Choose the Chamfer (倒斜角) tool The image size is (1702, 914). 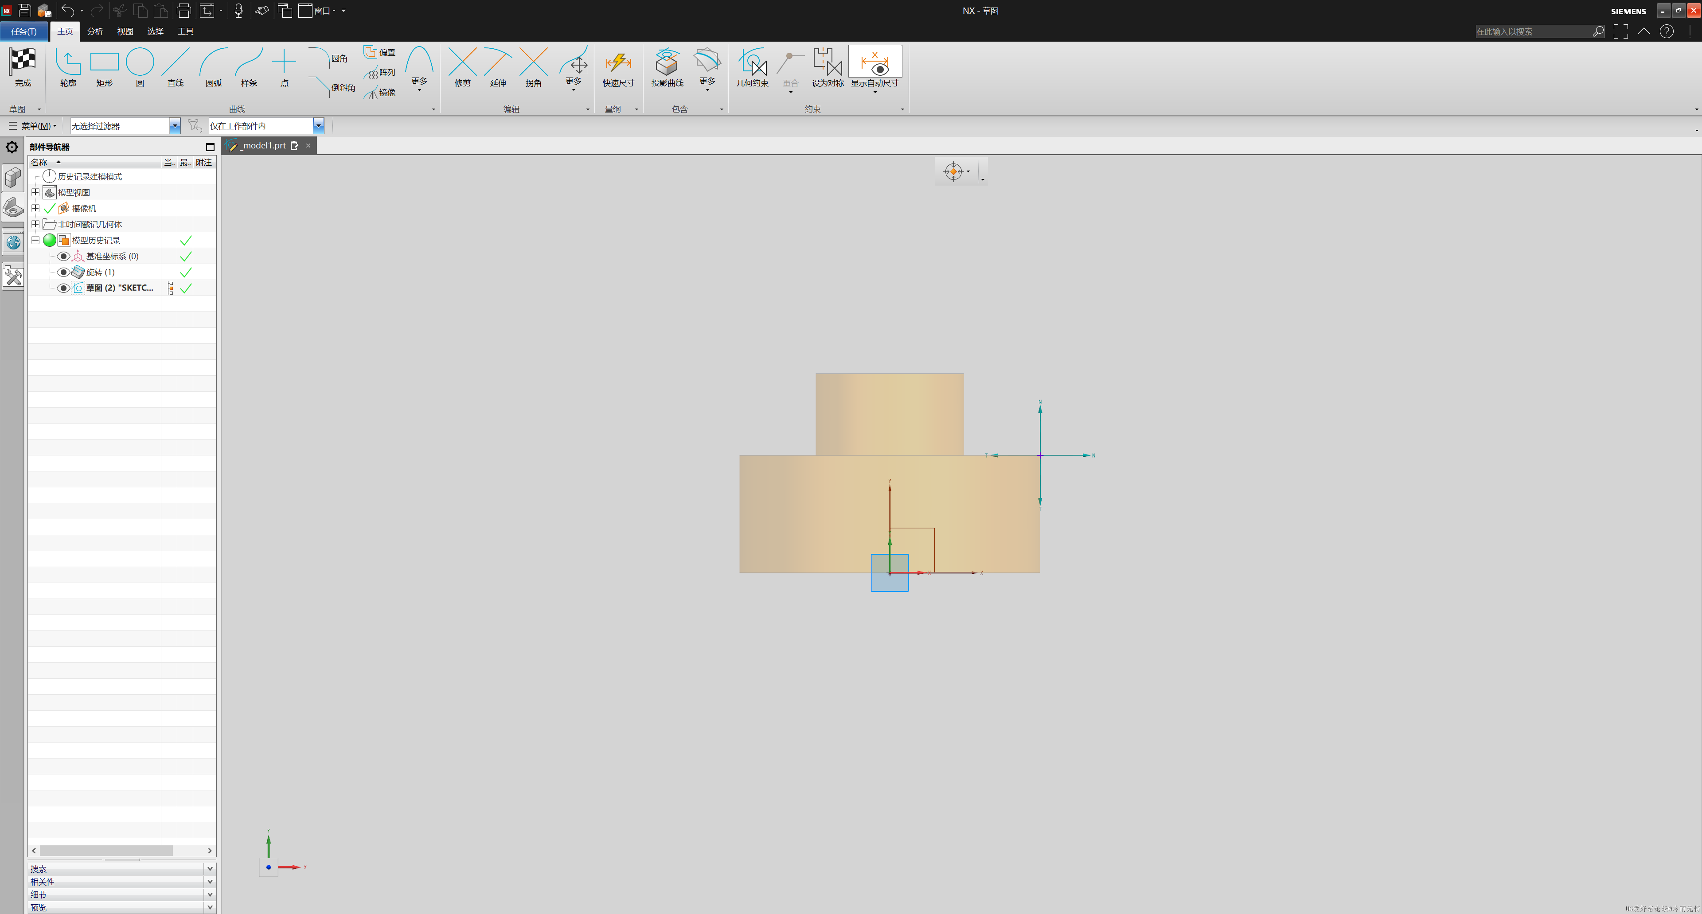coord(332,86)
